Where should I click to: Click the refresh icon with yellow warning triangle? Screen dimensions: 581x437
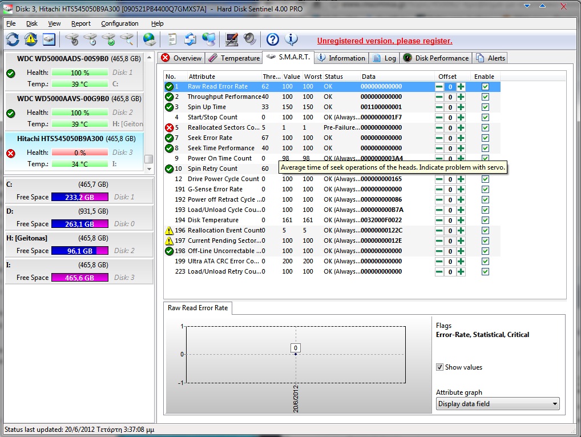pos(31,39)
